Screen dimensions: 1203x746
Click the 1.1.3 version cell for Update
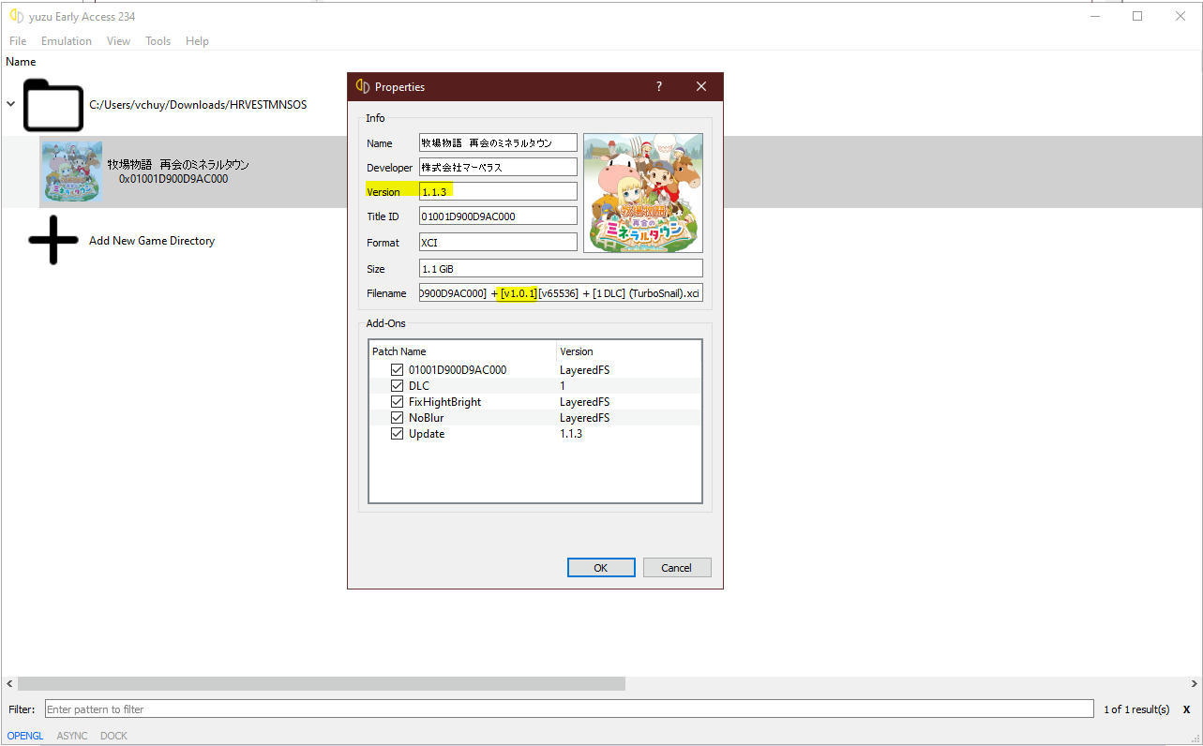[571, 434]
